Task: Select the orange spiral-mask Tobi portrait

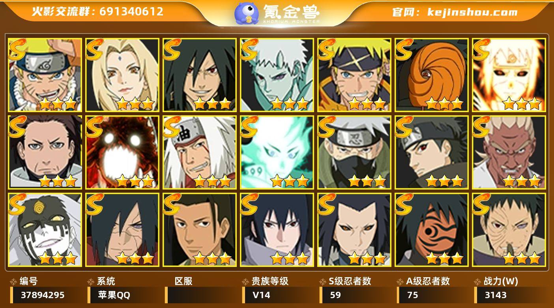Action: point(432,75)
